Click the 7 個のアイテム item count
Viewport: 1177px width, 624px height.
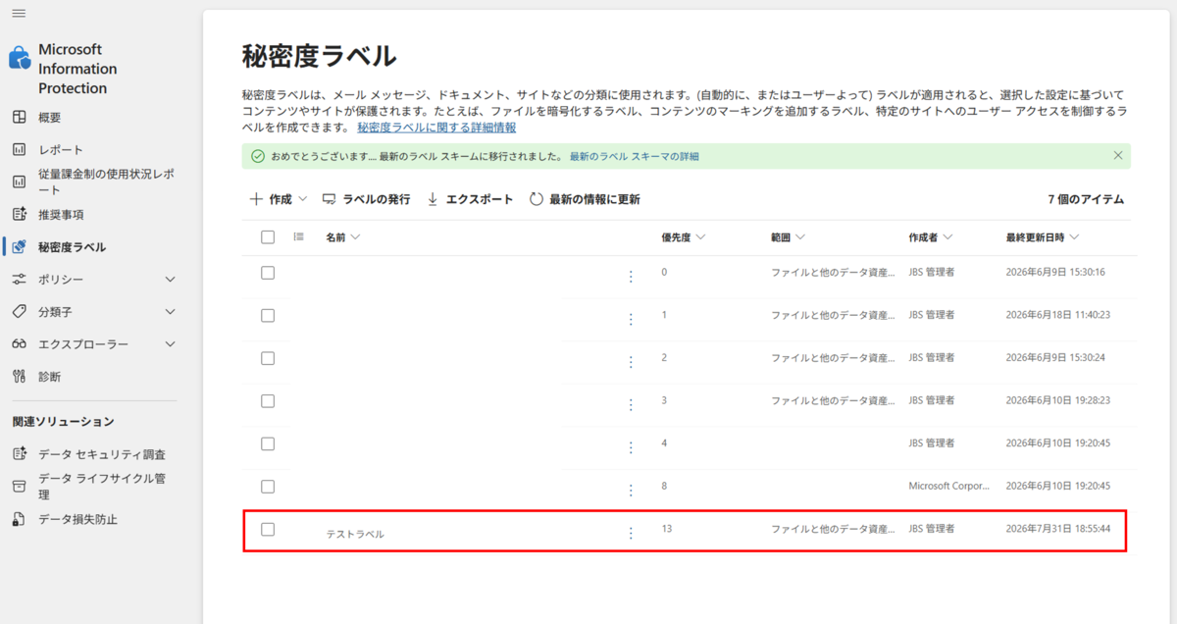point(1086,199)
